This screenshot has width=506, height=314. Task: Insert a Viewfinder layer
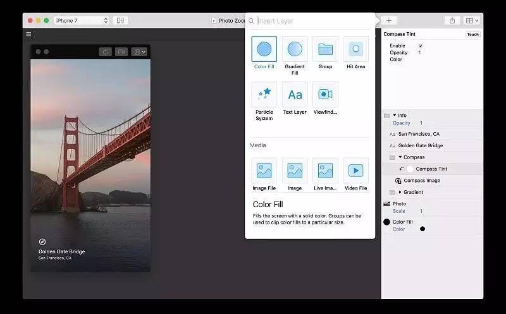click(325, 95)
